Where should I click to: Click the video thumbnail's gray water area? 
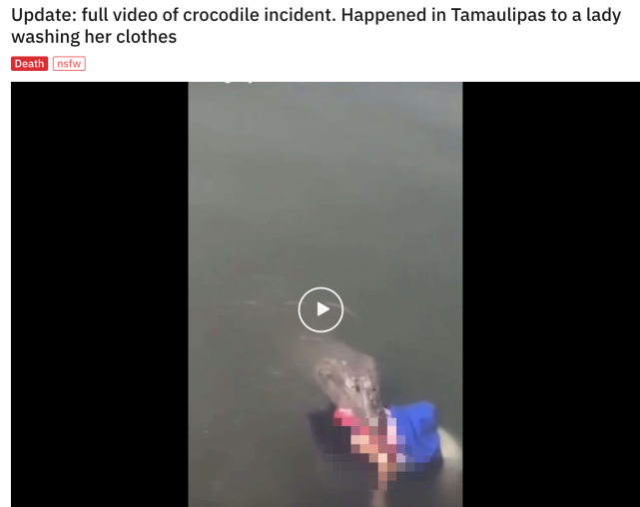click(325, 184)
